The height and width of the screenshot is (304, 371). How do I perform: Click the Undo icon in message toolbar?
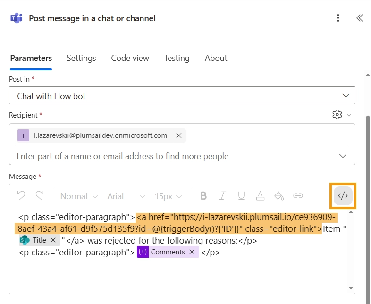click(21, 196)
